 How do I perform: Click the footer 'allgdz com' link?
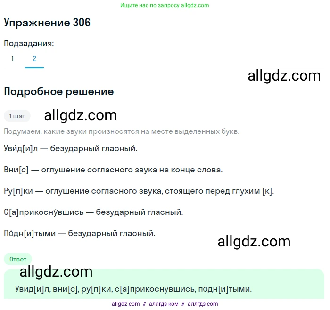pyautogui.click(x=126, y=304)
